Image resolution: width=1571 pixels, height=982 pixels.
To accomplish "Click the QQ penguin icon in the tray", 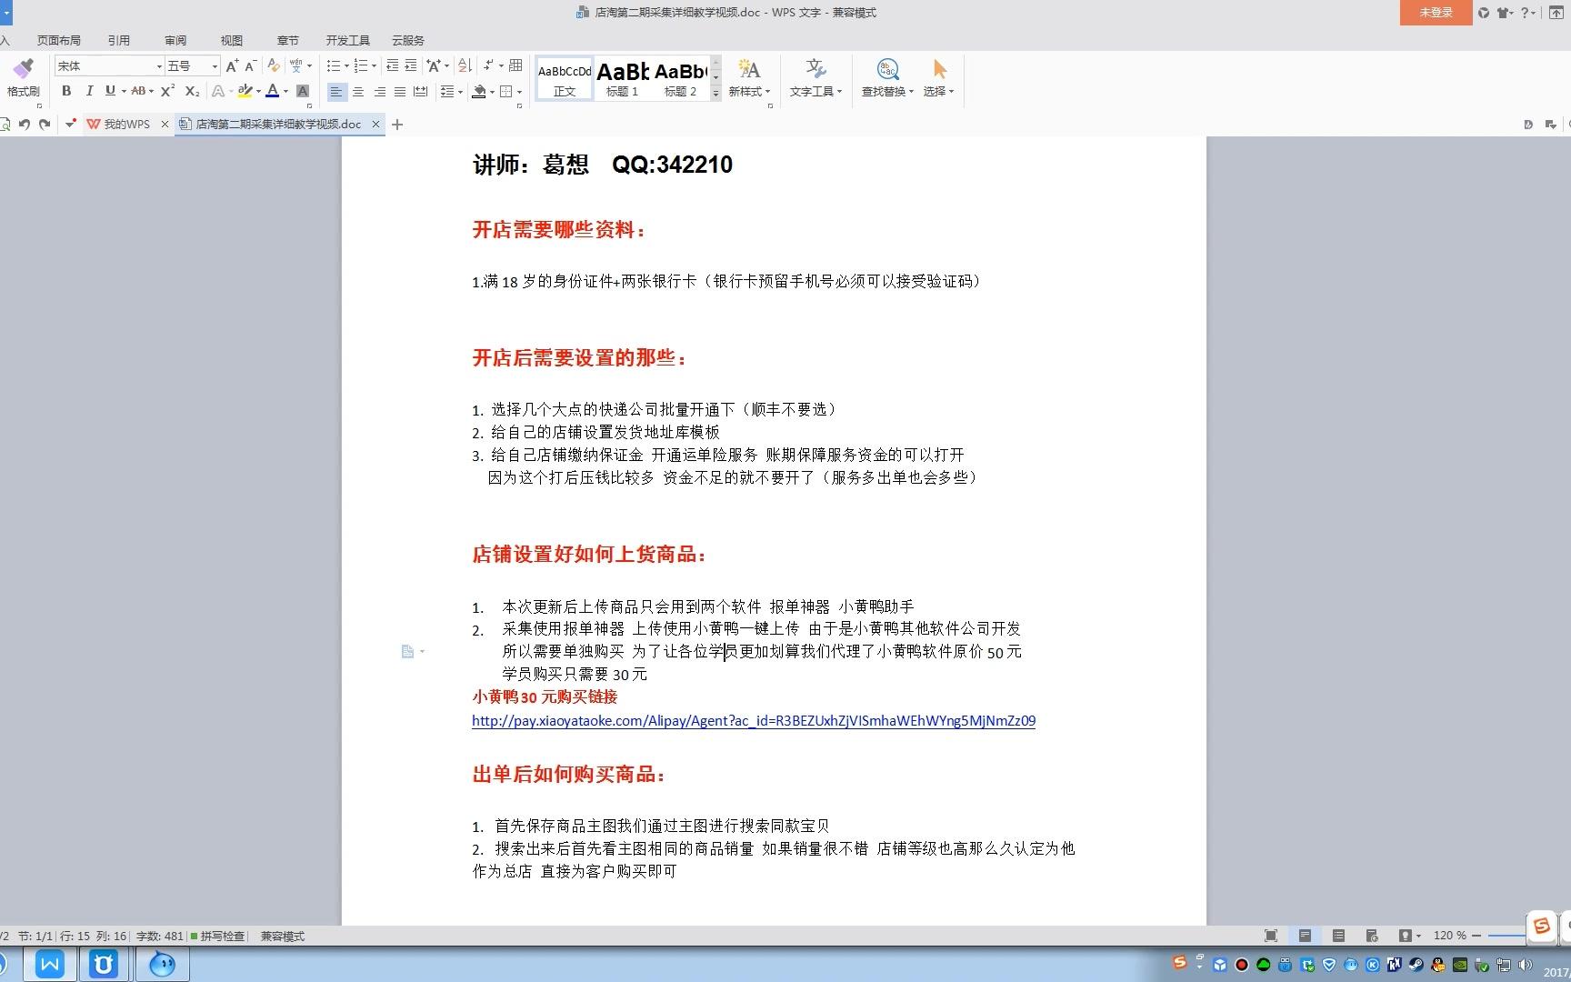I will [x=1438, y=965].
